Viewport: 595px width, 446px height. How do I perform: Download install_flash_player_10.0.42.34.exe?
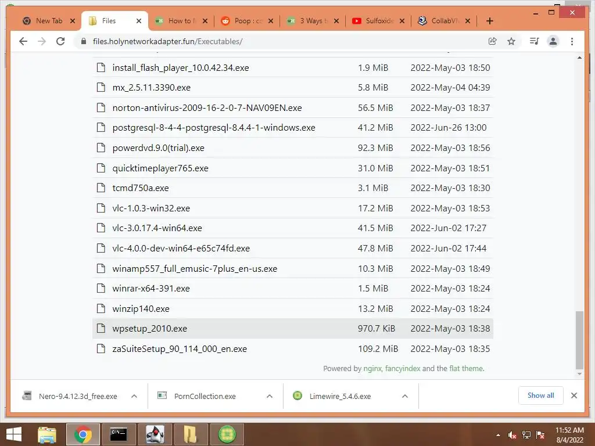pyautogui.click(x=181, y=67)
